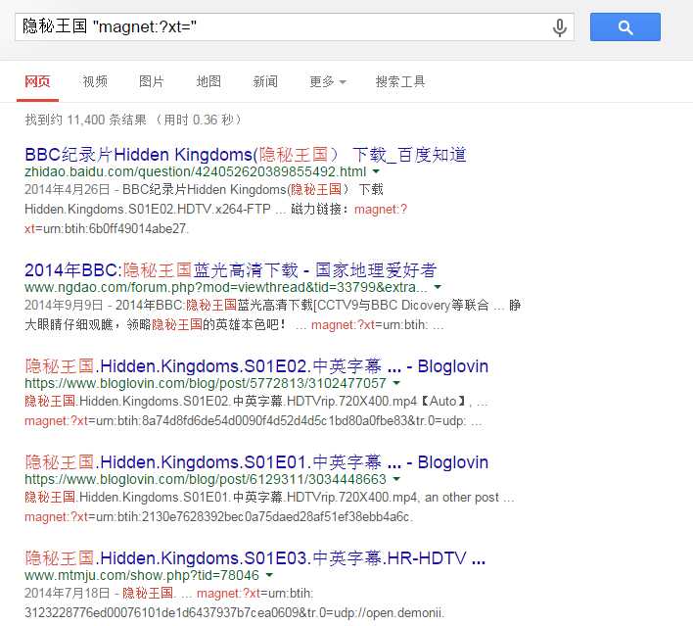The height and width of the screenshot is (626, 693).
Task: Click the www.ngdao.com/forum.php URL text
Action: click(x=226, y=287)
